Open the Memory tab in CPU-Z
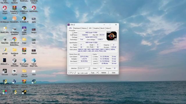 (84, 28)
